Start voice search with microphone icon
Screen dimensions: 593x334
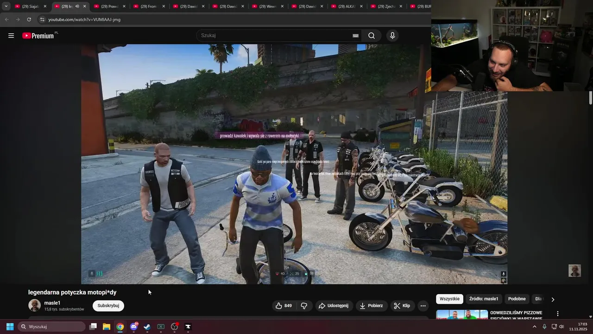click(x=392, y=36)
